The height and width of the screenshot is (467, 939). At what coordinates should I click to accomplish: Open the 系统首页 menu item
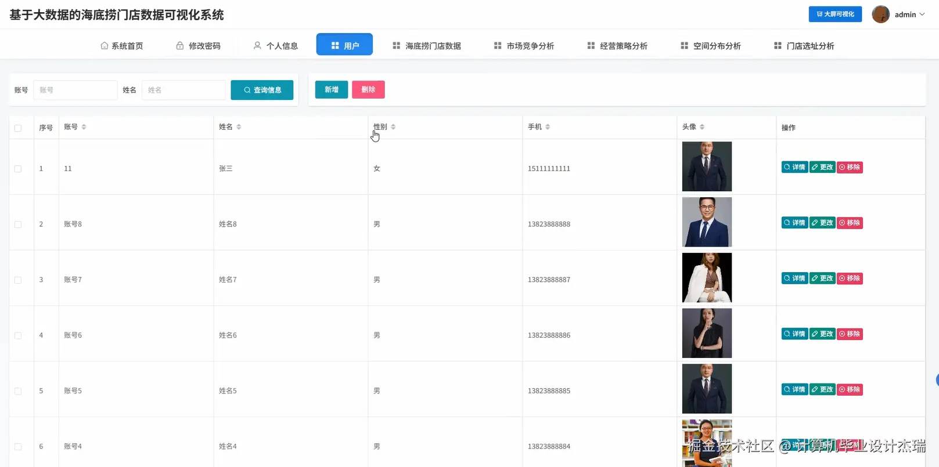click(x=122, y=46)
